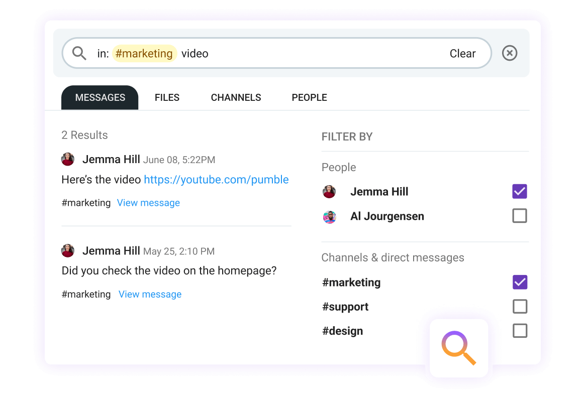Select the PEOPLE tab
Screen dimensions: 585x402
(309, 97)
